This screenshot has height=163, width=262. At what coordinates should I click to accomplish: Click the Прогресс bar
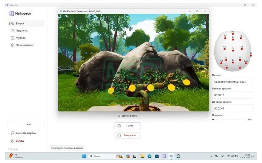pos(229,119)
